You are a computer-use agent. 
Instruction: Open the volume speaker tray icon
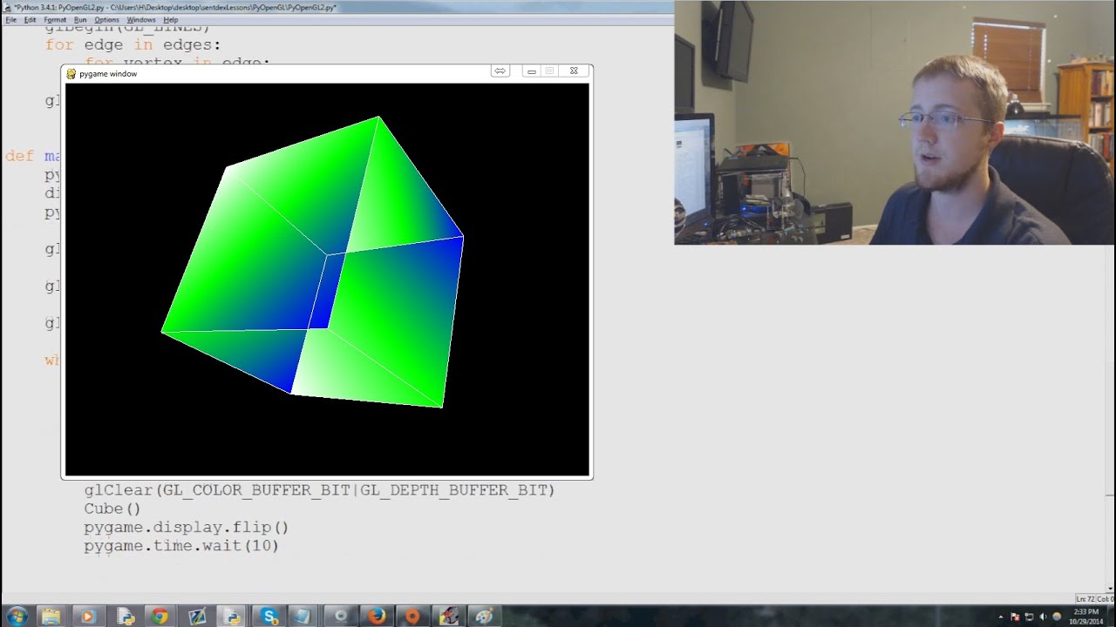[1043, 617]
